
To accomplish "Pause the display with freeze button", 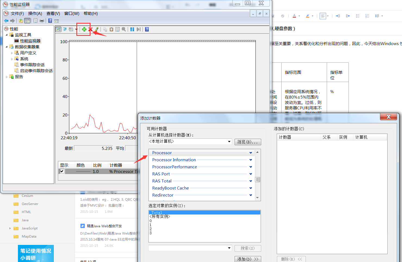I will click(132, 29).
